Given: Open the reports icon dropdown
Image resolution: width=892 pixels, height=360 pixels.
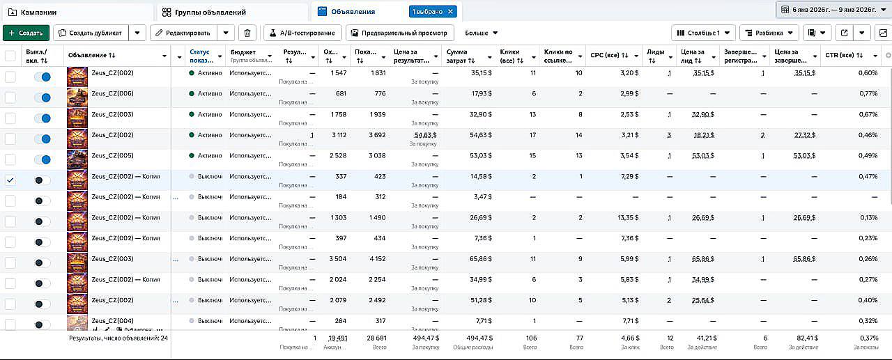Looking at the screenshot, I should [x=817, y=33].
